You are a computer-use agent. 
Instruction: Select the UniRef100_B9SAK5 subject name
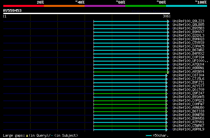click(x=188, y=97)
